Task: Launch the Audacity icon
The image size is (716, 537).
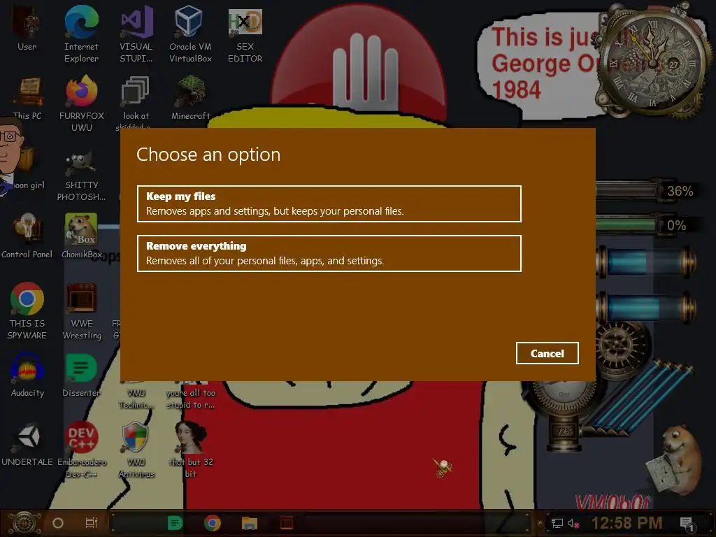Action: [27, 375]
